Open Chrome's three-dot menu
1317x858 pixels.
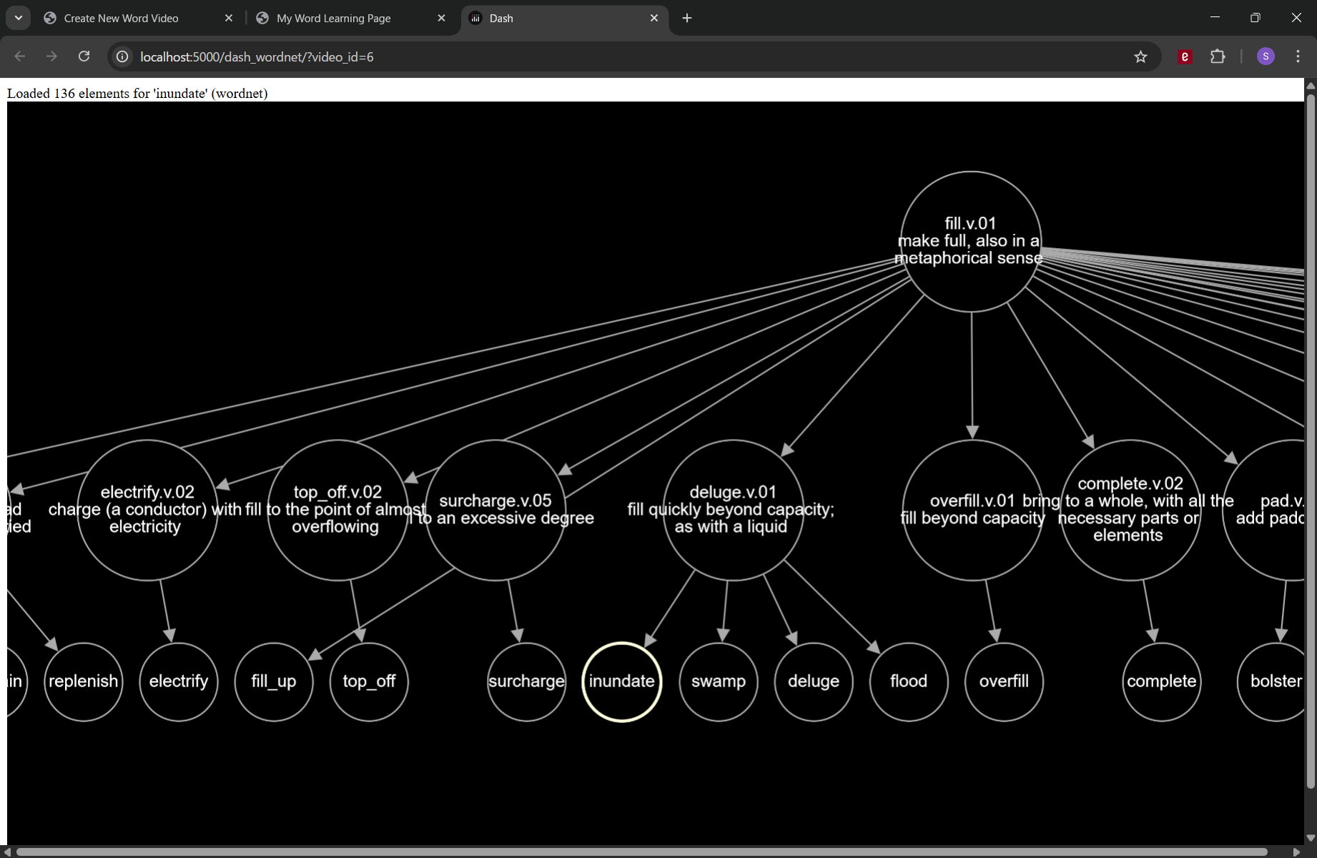tap(1298, 56)
